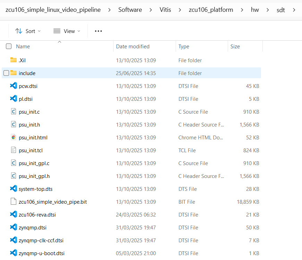The image size is (302, 260).
Task: Click the psu_init.c C source icon
Action: [14, 112]
